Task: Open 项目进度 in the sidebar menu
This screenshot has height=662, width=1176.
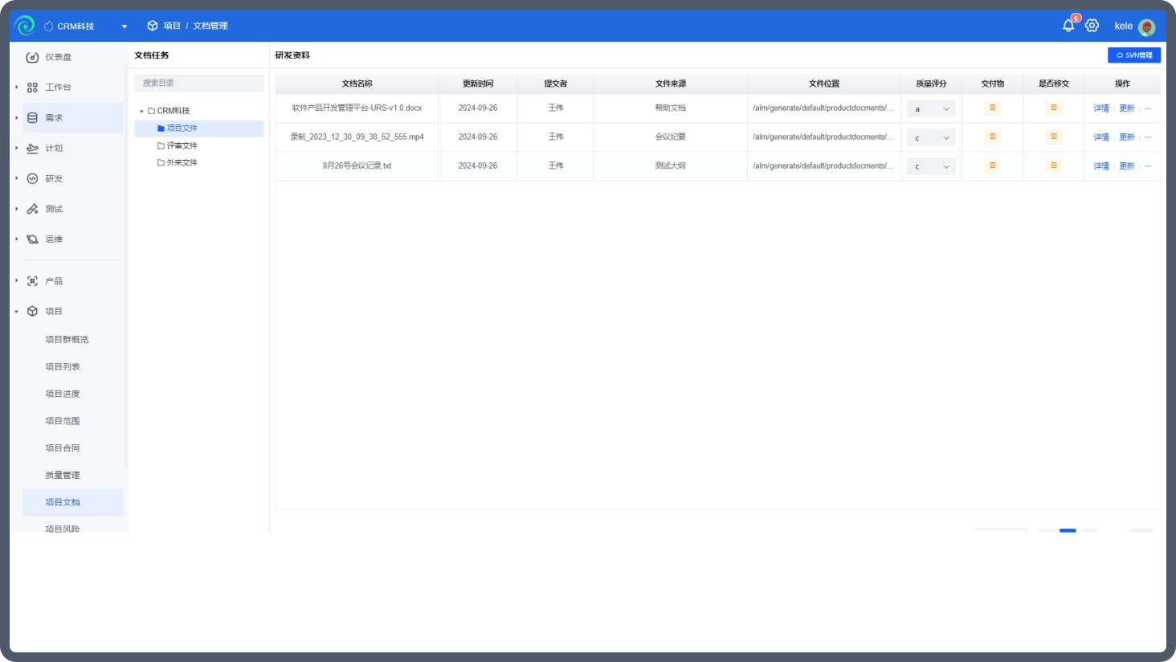Action: pyautogui.click(x=63, y=394)
